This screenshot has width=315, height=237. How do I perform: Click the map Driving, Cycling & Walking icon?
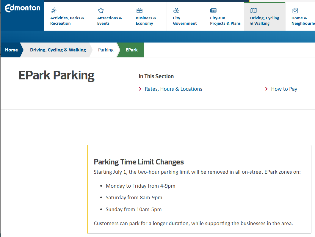(253, 10)
